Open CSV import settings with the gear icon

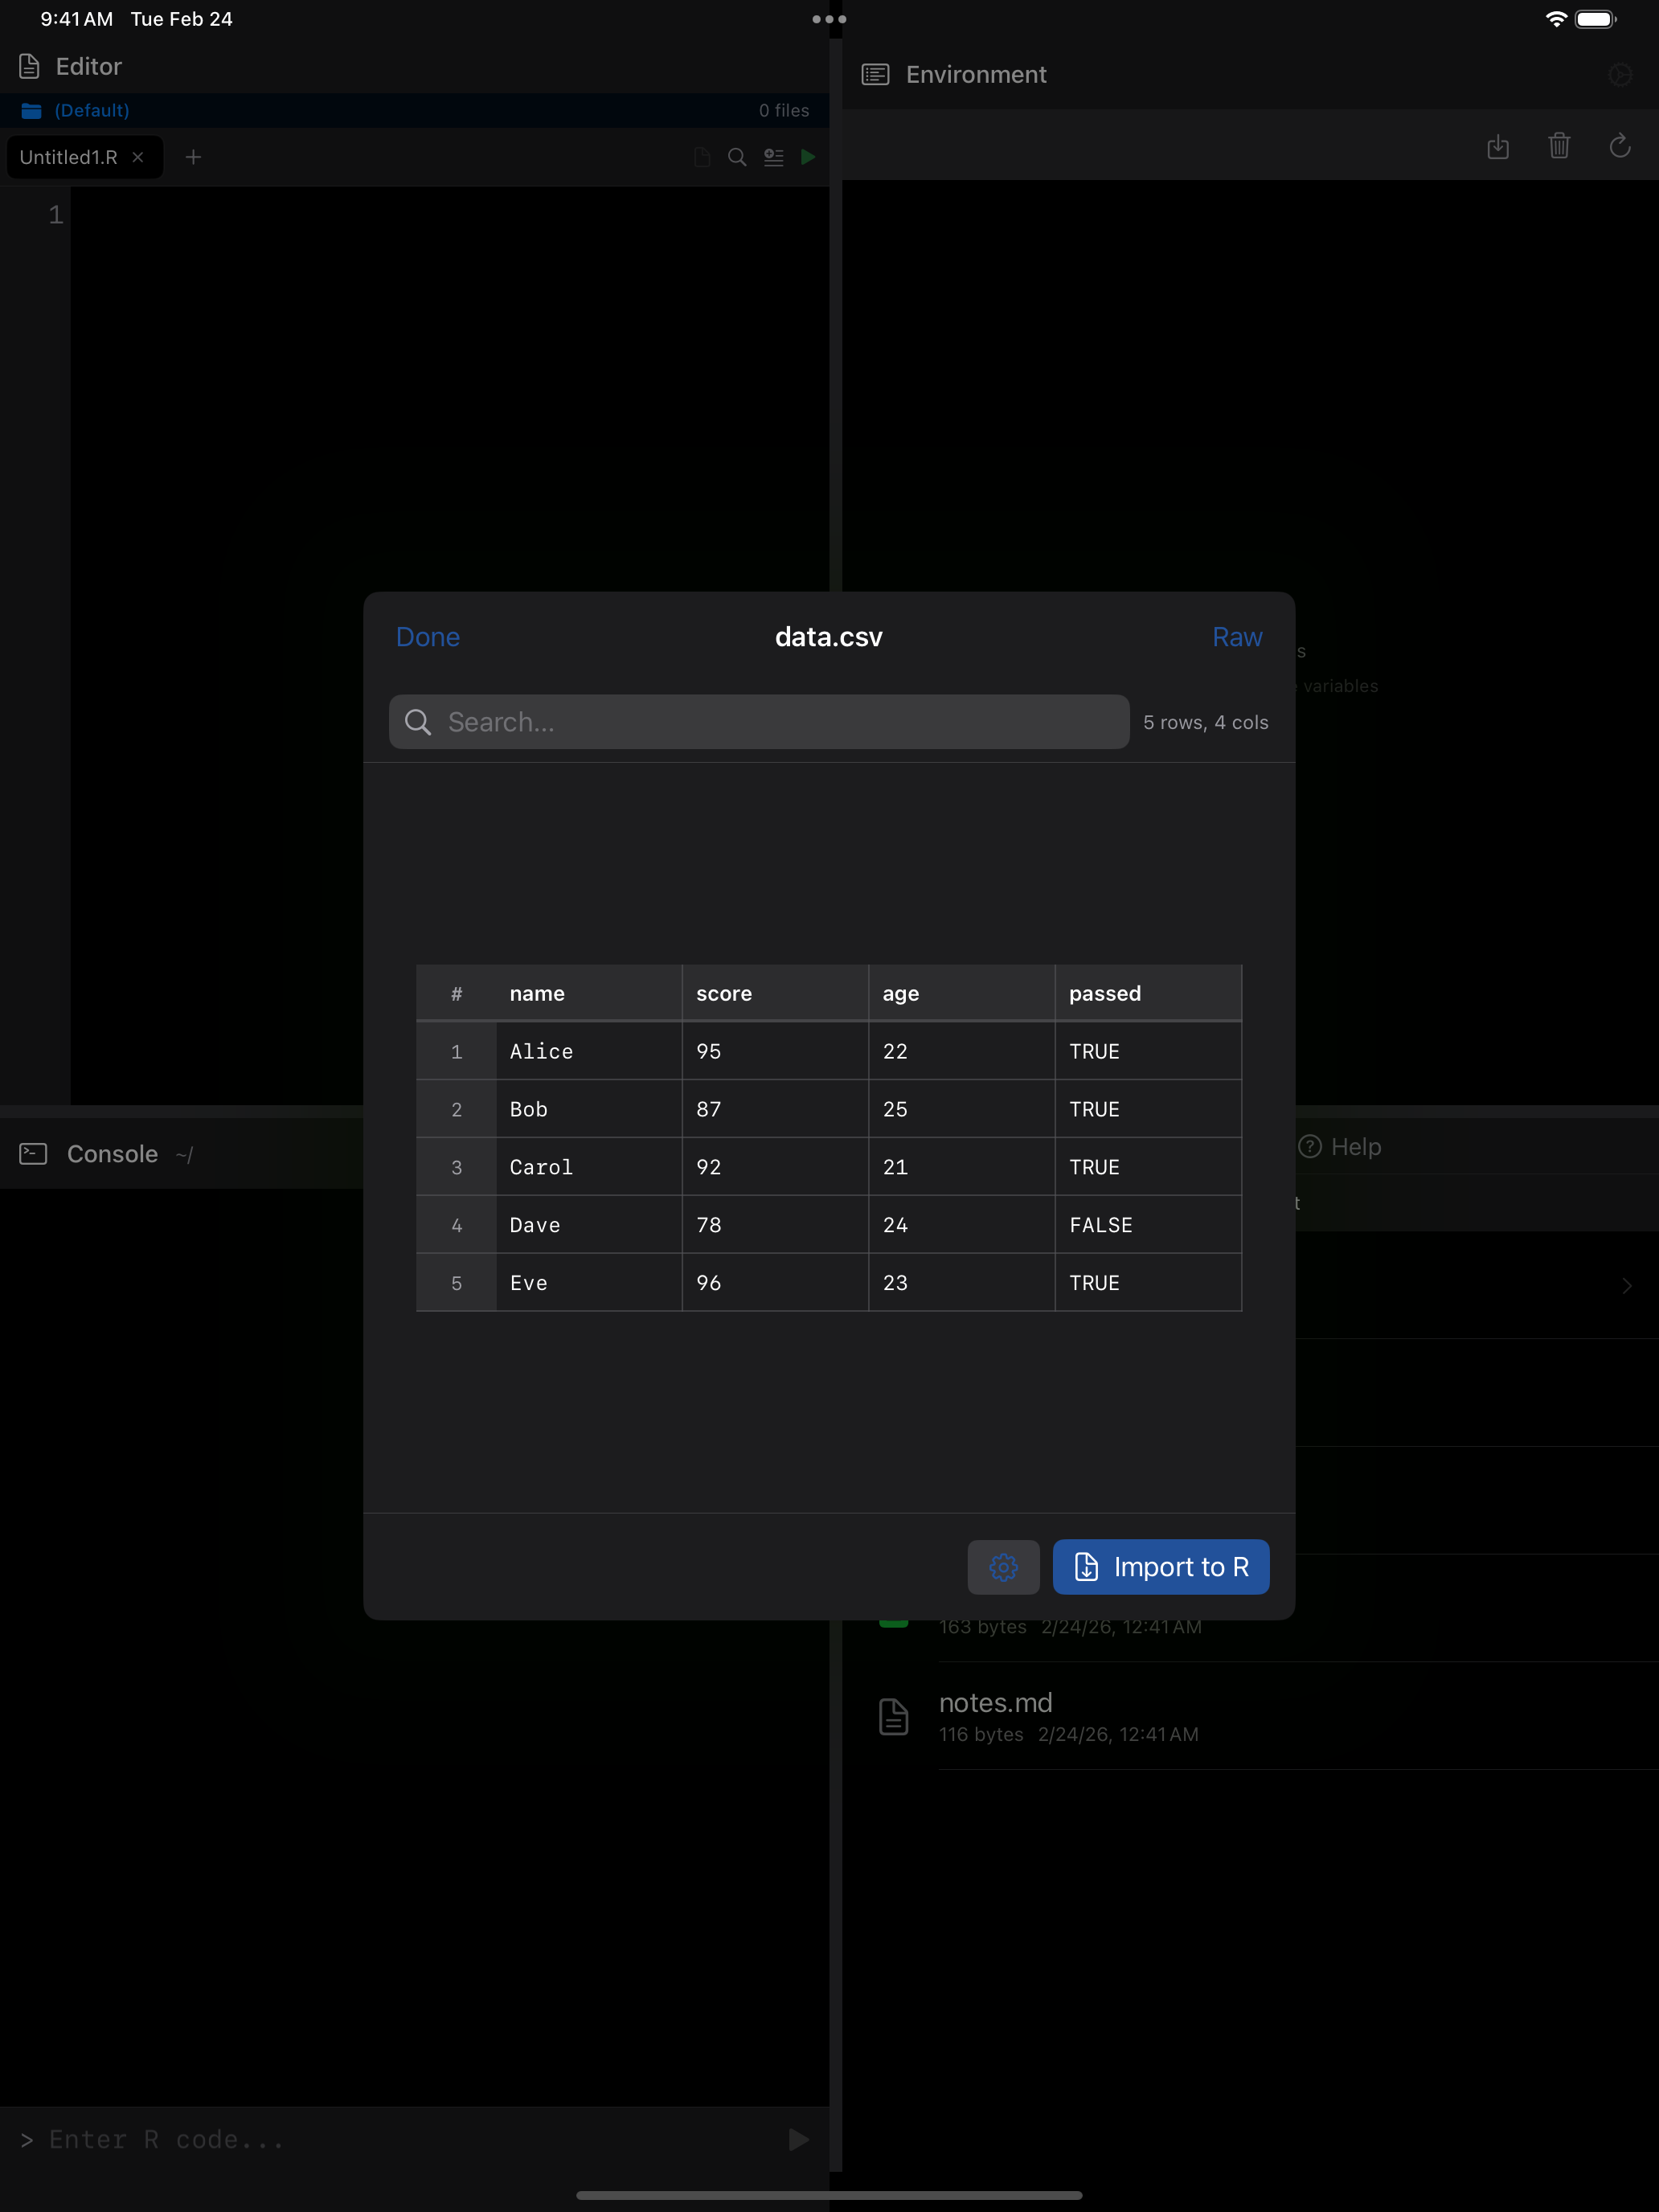coord(1004,1567)
